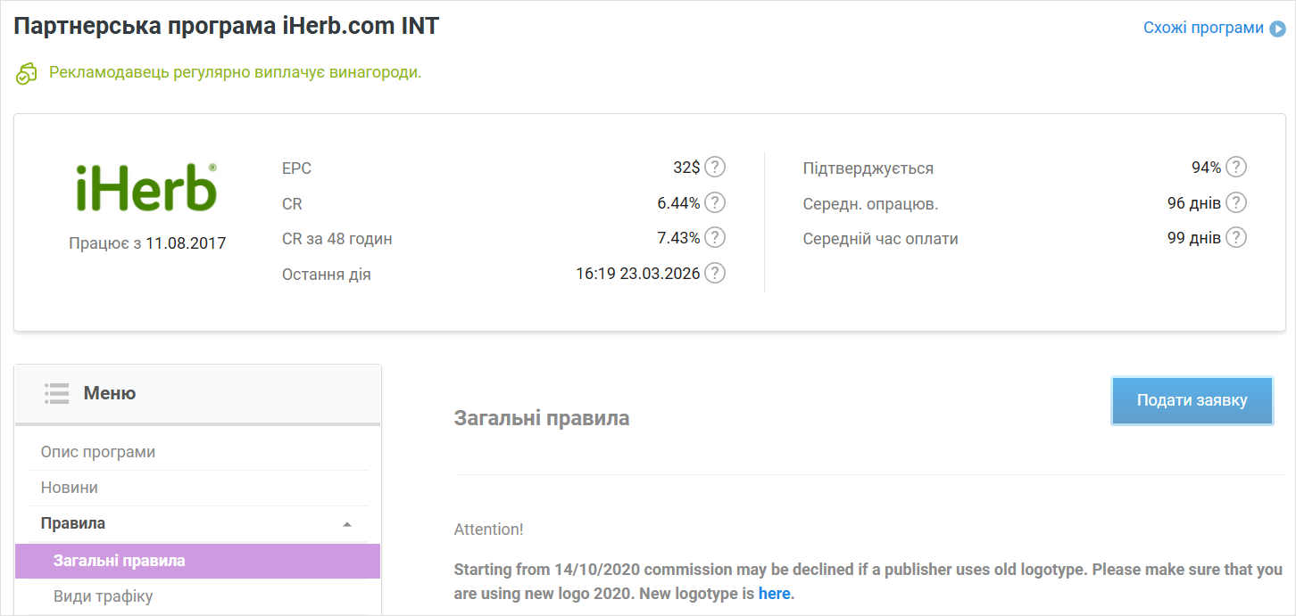Collapse the Правила section arrow
1296x616 pixels.
click(x=347, y=524)
